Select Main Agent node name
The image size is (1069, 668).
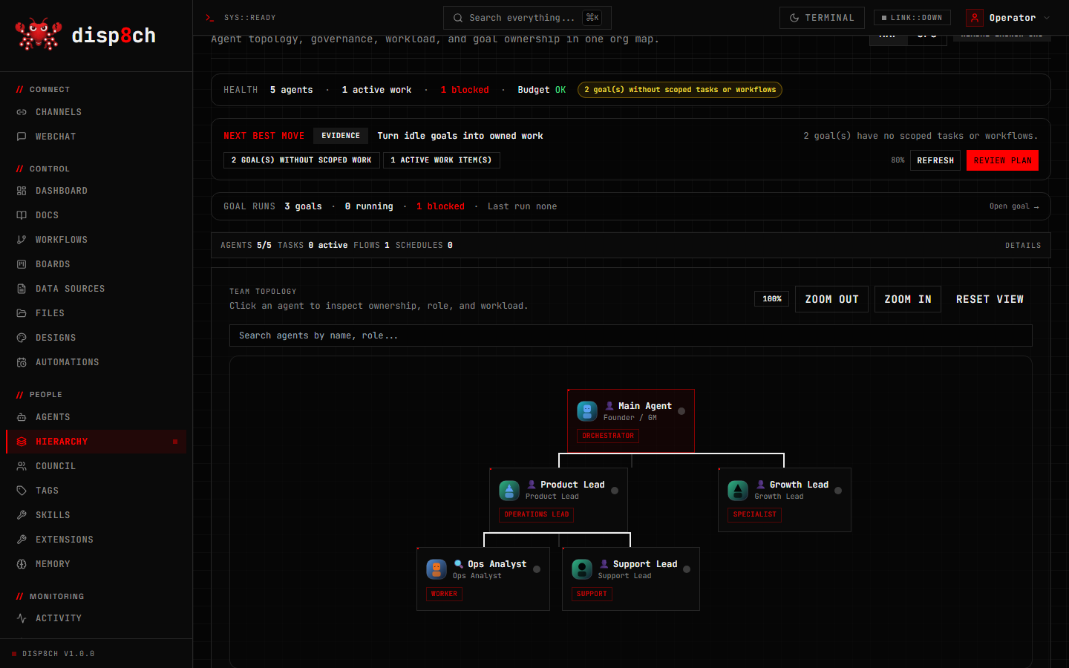pyautogui.click(x=644, y=406)
